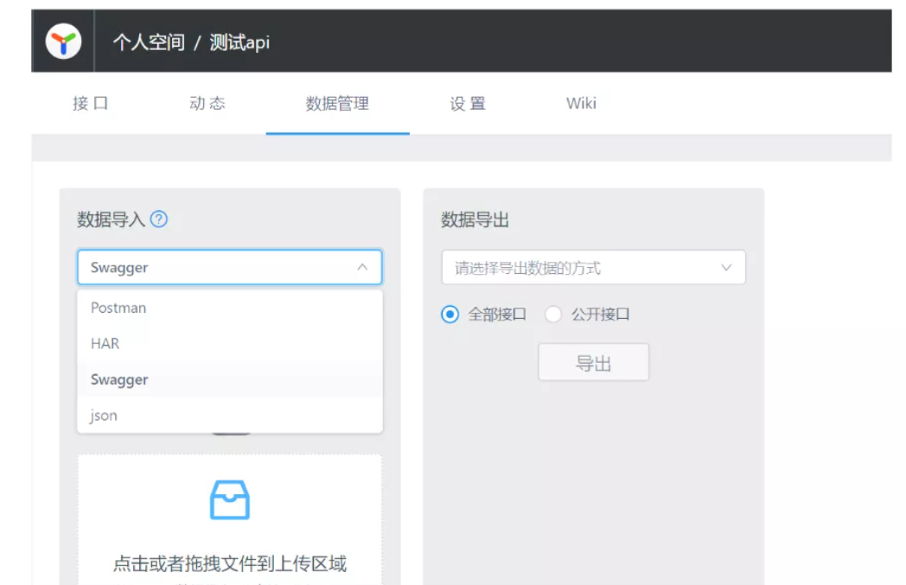906x585 pixels.
Task: Choose Postman from the import list
Action: tap(118, 308)
